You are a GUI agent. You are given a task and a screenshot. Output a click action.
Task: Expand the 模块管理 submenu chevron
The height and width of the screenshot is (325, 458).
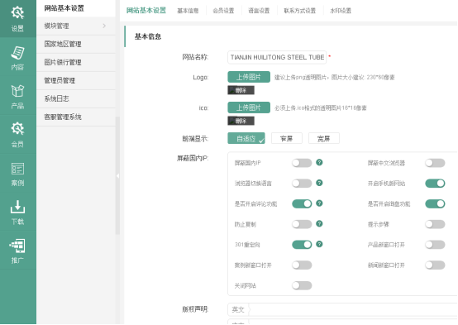(x=104, y=26)
